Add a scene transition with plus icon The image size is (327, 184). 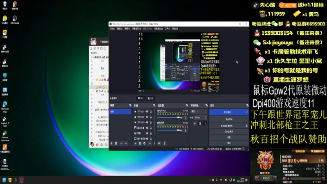pos(195,123)
